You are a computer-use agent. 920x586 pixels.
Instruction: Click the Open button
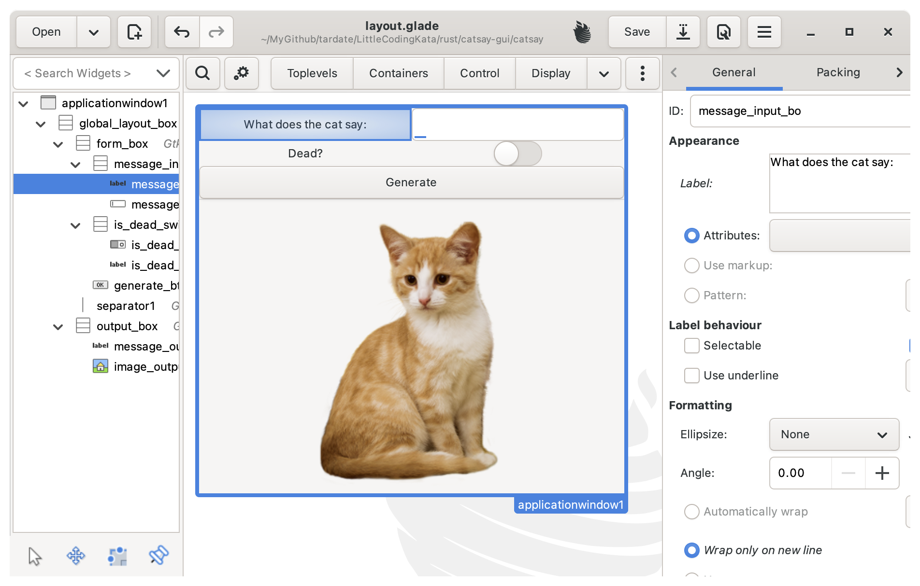tap(46, 32)
